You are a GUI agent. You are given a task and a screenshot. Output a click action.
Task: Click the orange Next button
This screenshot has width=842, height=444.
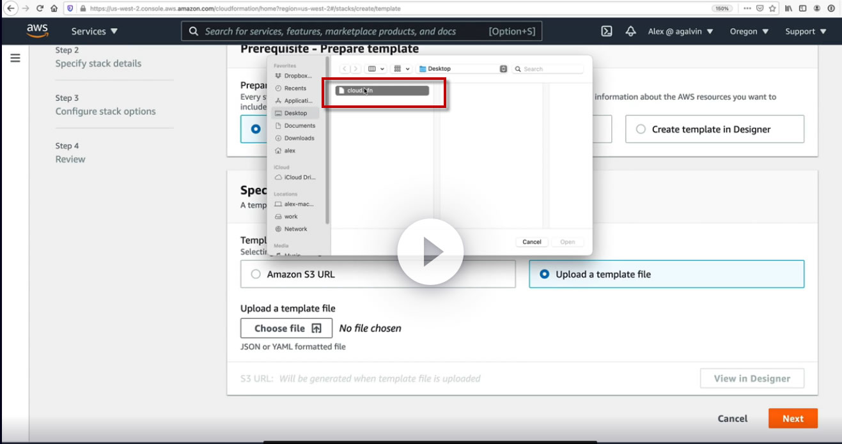pos(793,418)
